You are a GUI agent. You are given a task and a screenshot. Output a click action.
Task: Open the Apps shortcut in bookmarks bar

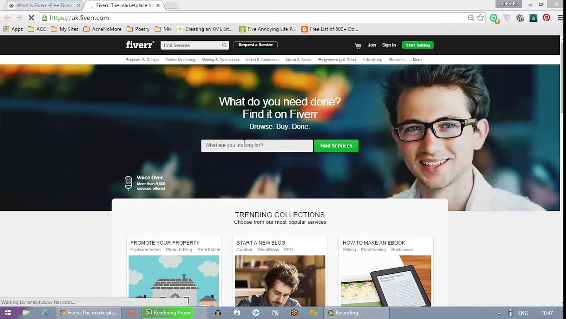[13, 29]
